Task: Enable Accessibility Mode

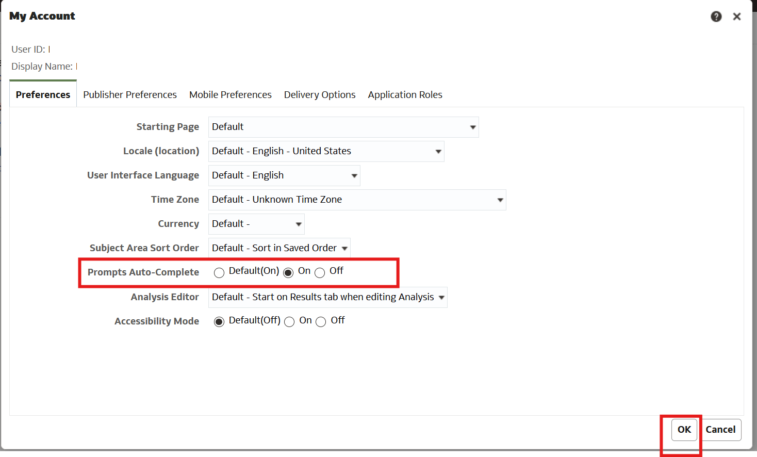Action: 289,321
